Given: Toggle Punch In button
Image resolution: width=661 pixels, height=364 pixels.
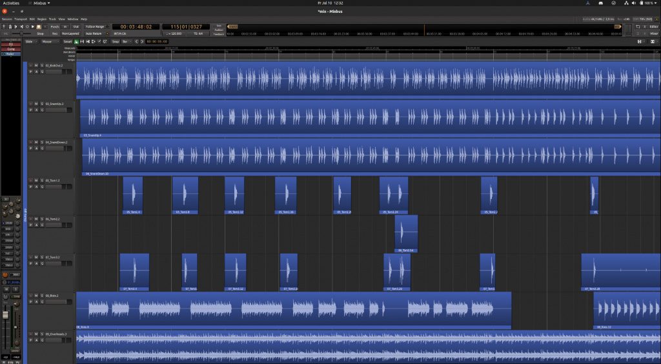Looking at the screenshot, I should tap(65, 26).
